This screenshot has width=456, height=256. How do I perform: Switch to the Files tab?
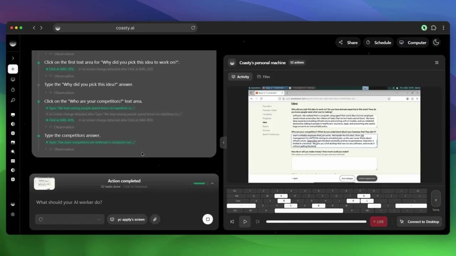tap(263, 76)
